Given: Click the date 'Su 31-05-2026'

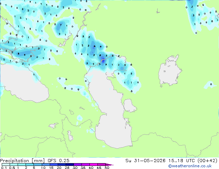Looking at the screenshot, I should [145, 161].
